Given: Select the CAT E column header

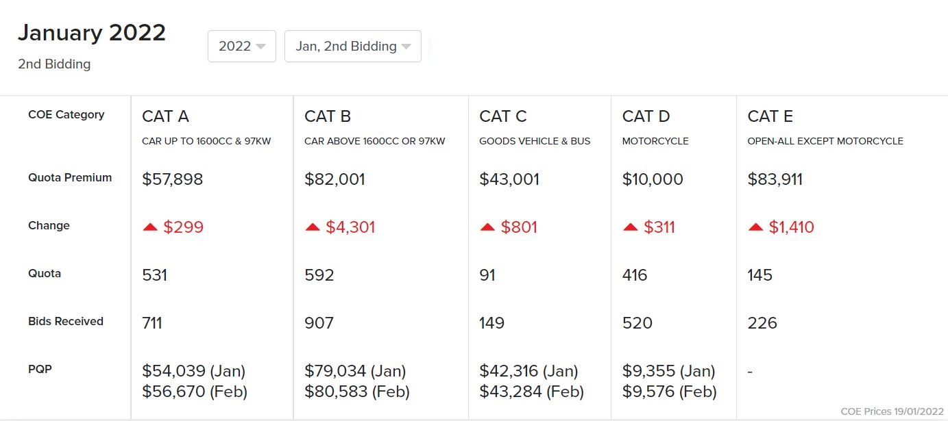Looking at the screenshot, I should coord(770,116).
